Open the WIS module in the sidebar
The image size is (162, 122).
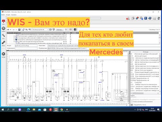point(3,22)
